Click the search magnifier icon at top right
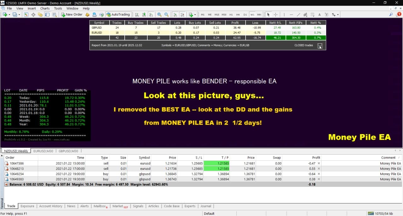 click(x=391, y=14)
